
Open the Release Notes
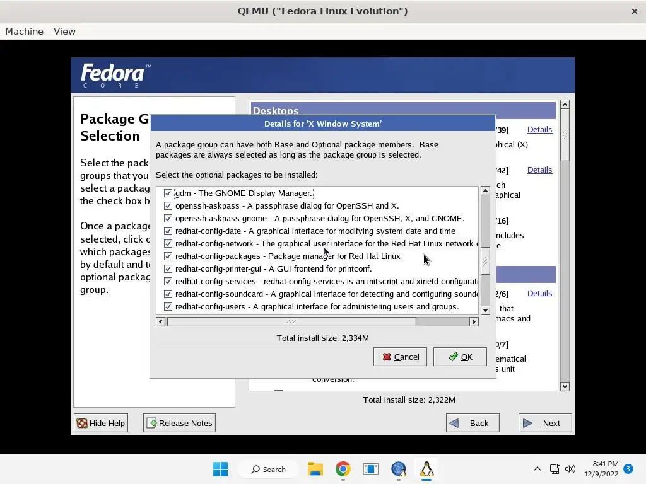[x=179, y=423]
